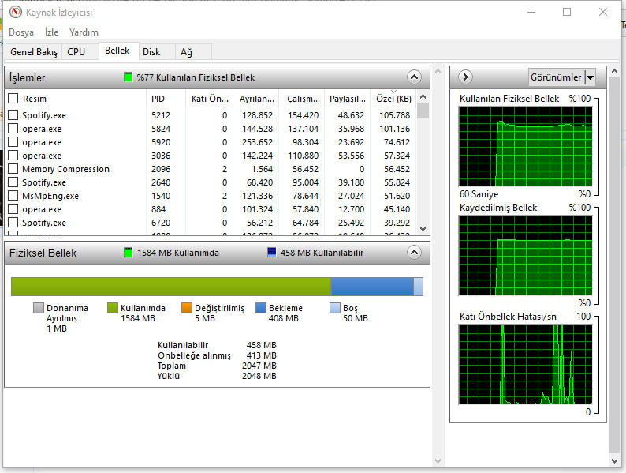Switch to the CPU tab
The image size is (626, 473).
[76, 52]
